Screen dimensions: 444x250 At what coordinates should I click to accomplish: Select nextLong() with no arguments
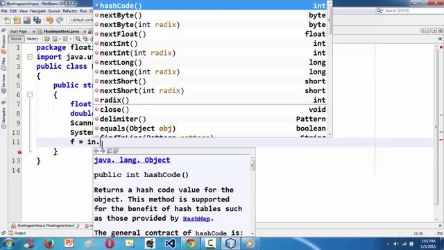point(210,62)
